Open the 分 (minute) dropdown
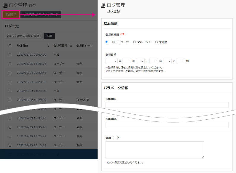236x173 pixels. click(x=167, y=61)
